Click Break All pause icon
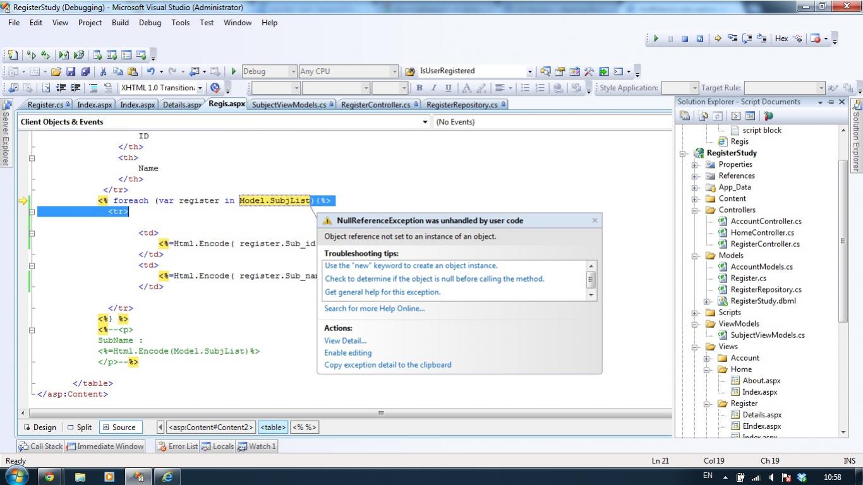The height and width of the screenshot is (485, 863). click(x=670, y=39)
